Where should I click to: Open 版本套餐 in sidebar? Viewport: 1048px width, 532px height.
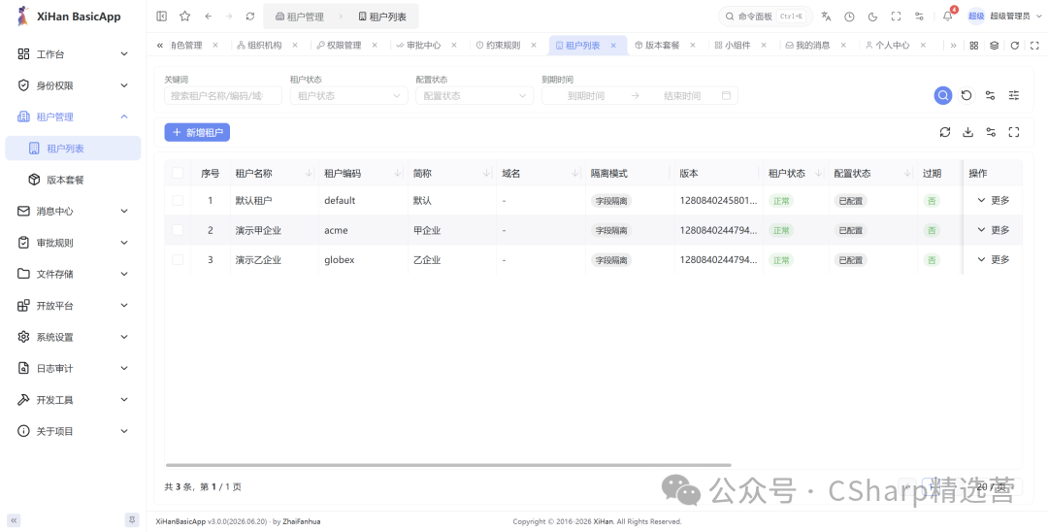pos(73,180)
